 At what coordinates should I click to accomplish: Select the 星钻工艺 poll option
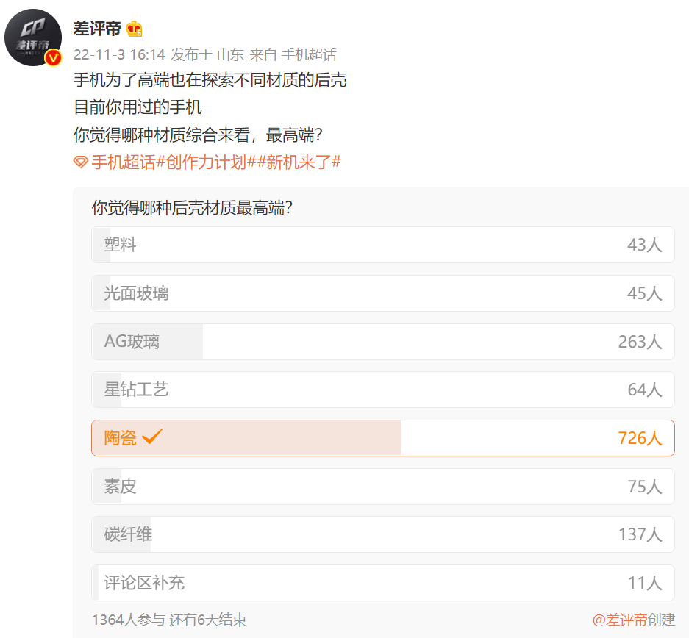point(382,390)
